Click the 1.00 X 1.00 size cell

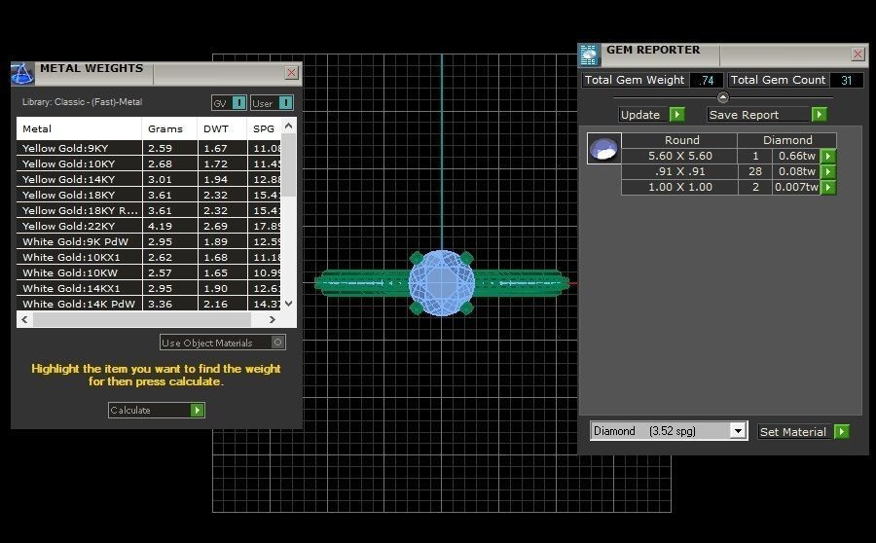679,187
